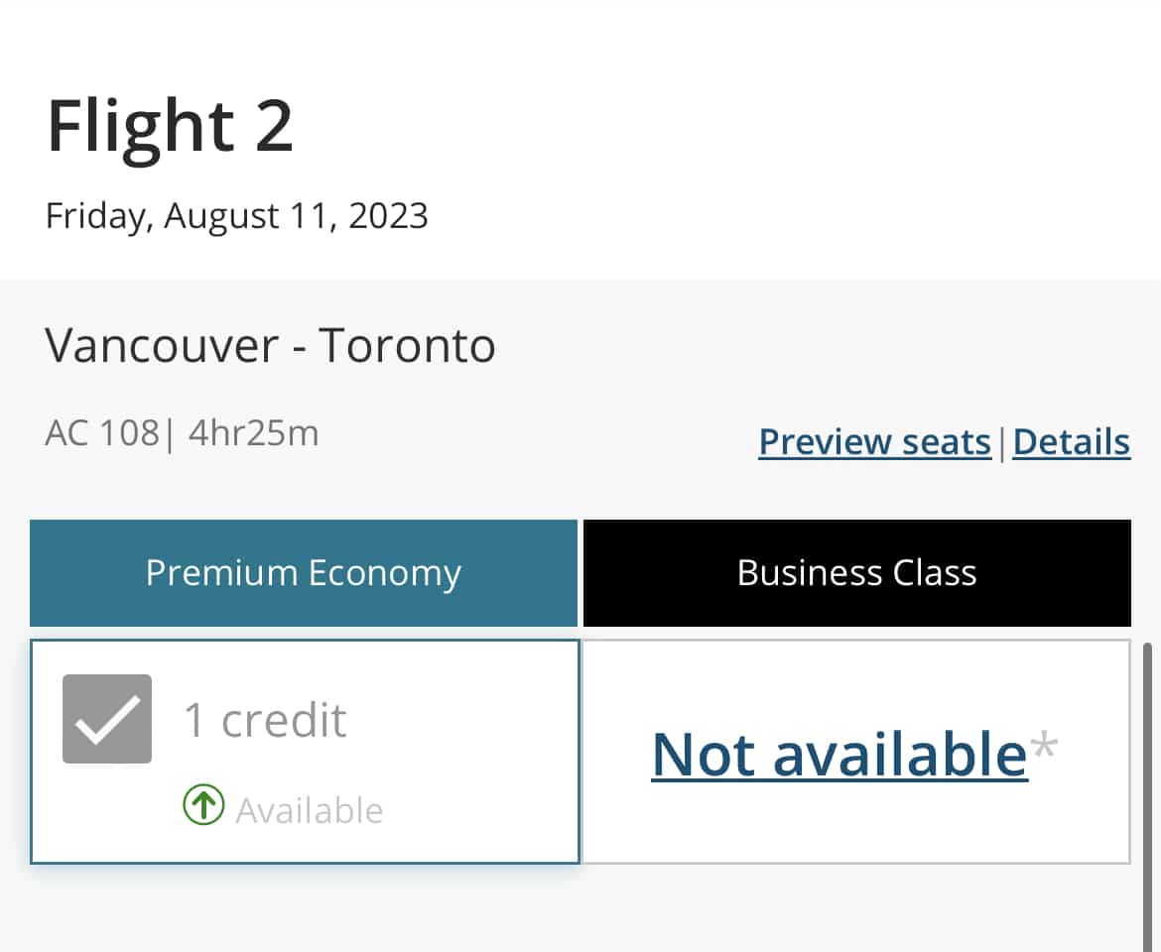Click the Flight 2 heading
This screenshot has width=1161, height=952.
point(171,128)
